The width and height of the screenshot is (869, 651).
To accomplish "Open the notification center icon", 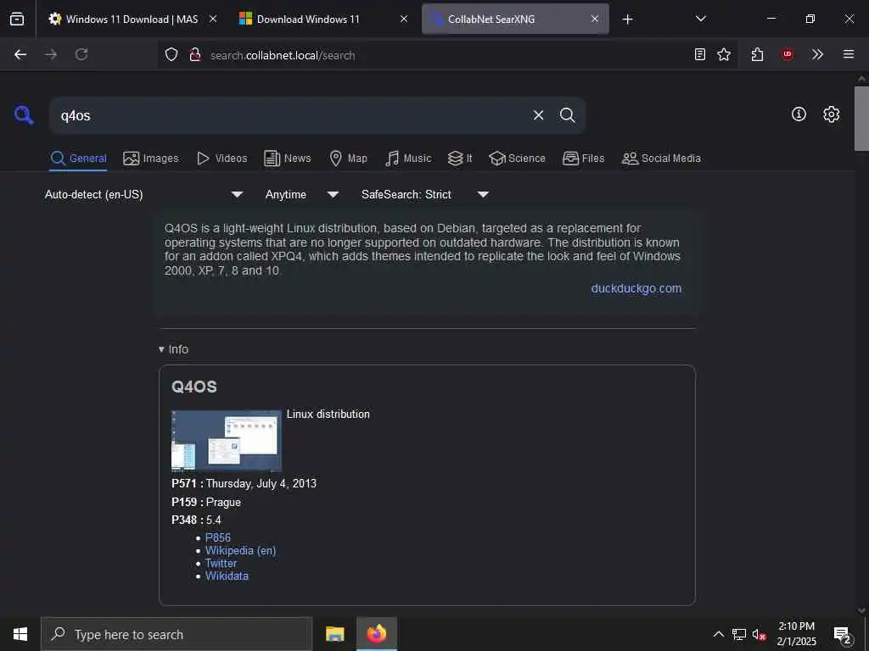I will [842, 635].
